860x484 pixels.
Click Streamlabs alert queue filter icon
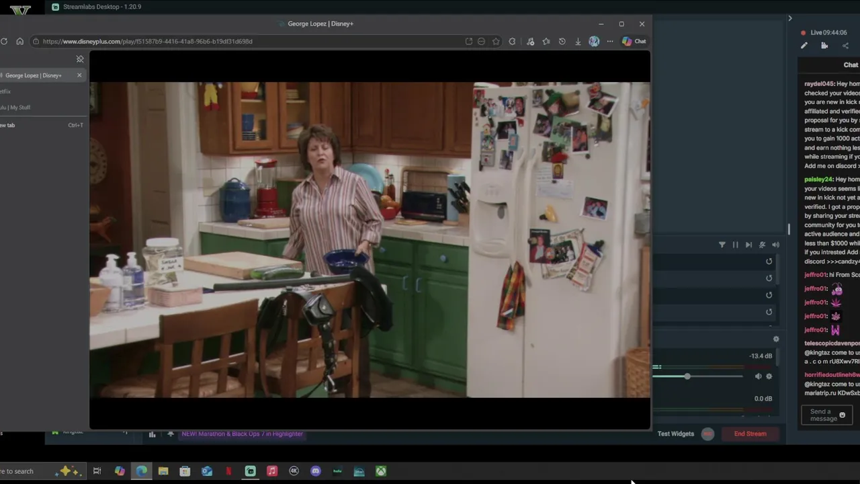coord(722,245)
